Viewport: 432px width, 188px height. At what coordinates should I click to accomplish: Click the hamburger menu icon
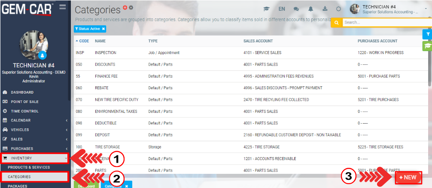click(63, 7)
